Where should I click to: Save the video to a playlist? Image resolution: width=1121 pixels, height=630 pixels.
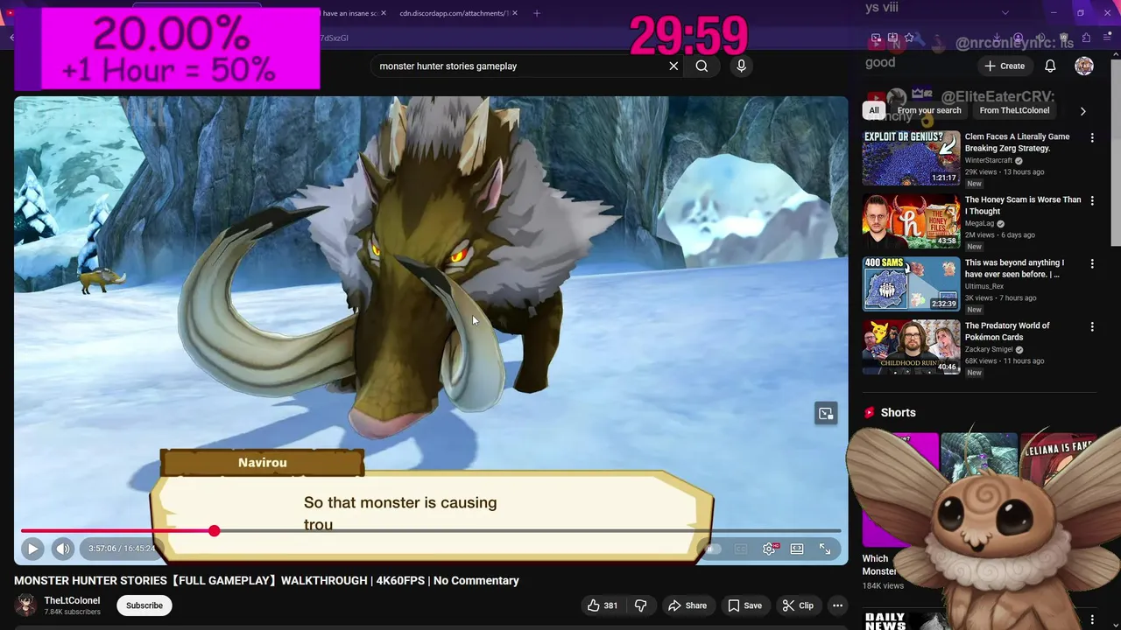click(745, 605)
